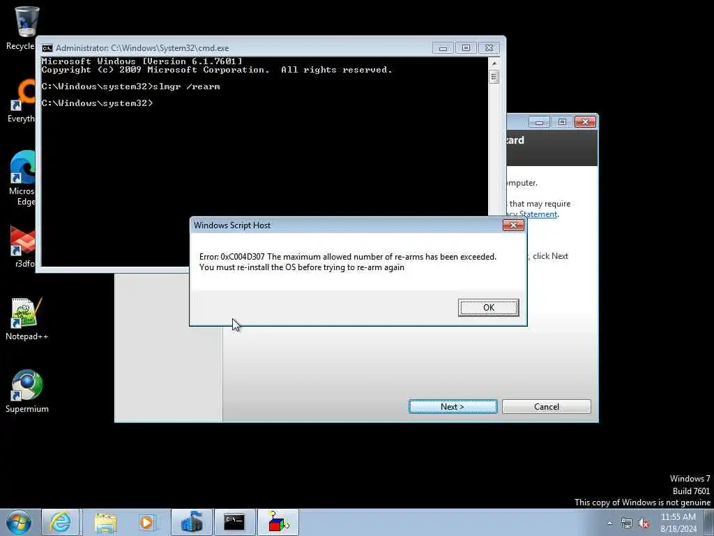Screen dimensions: 714x536
Task: Show hidden tray icons arrow
Action: 609,523
